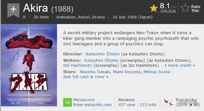
Task: Click the empty Rate This star
Action: (185, 8)
